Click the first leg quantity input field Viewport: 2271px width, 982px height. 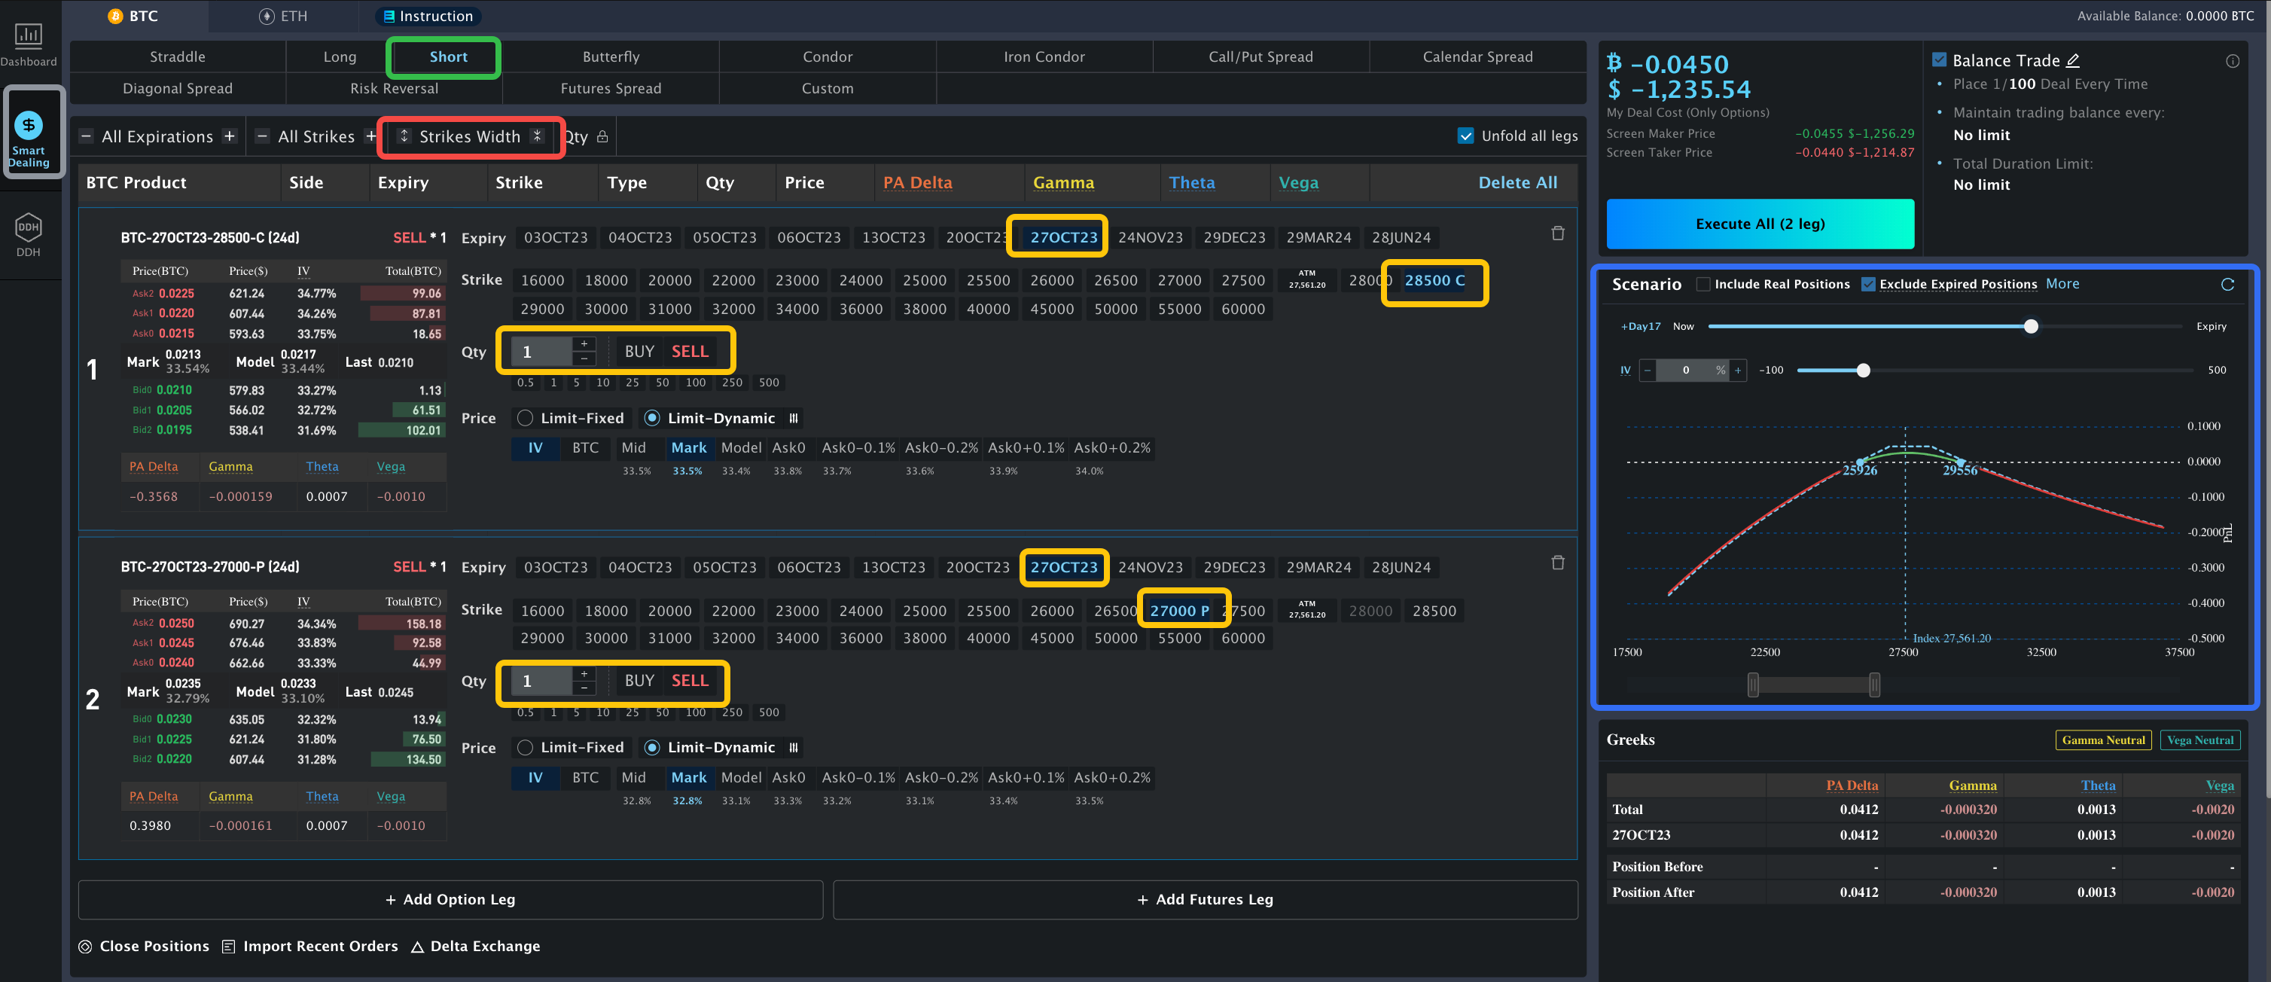point(542,352)
